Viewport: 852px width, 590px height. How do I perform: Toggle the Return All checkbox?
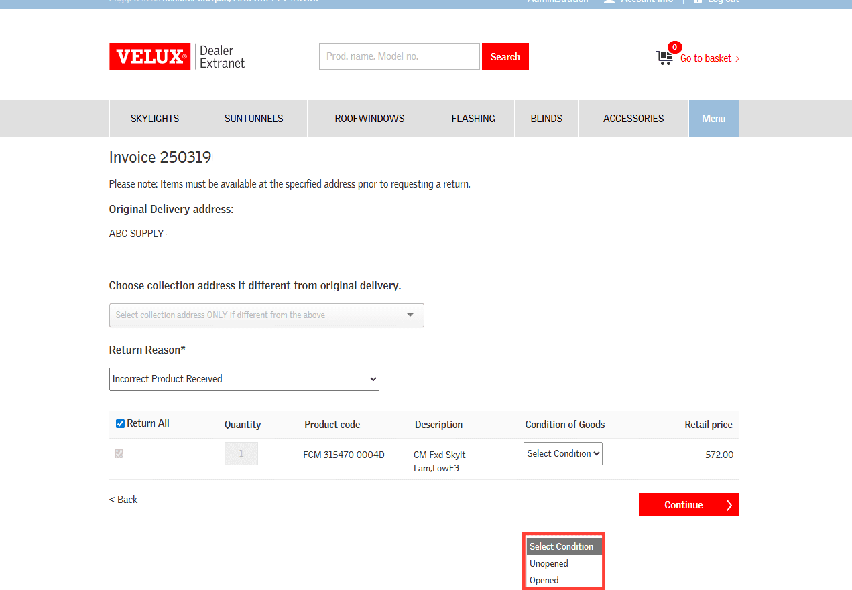tap(121, 423)
